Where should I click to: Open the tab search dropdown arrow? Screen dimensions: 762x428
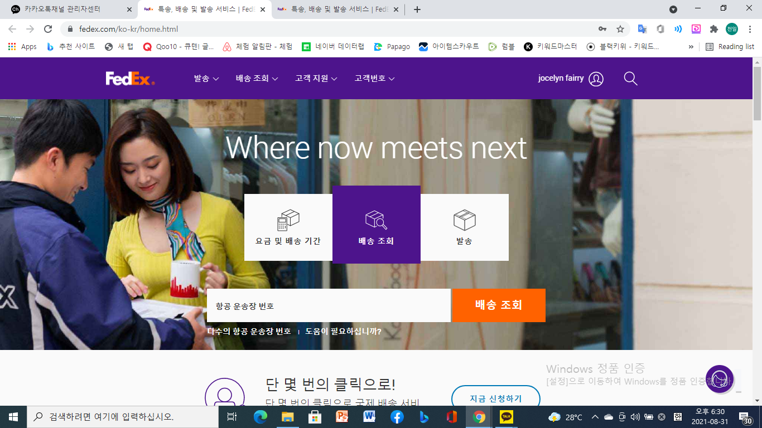coord(673,9)
